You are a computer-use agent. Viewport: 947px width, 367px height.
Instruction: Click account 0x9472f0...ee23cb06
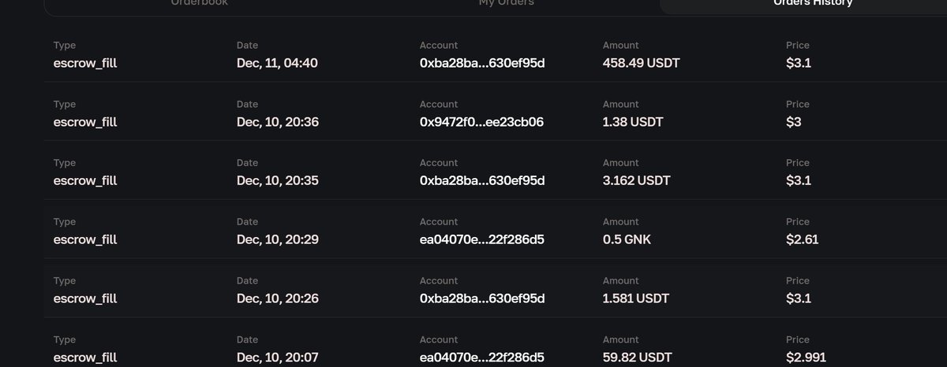click(481, 122)
